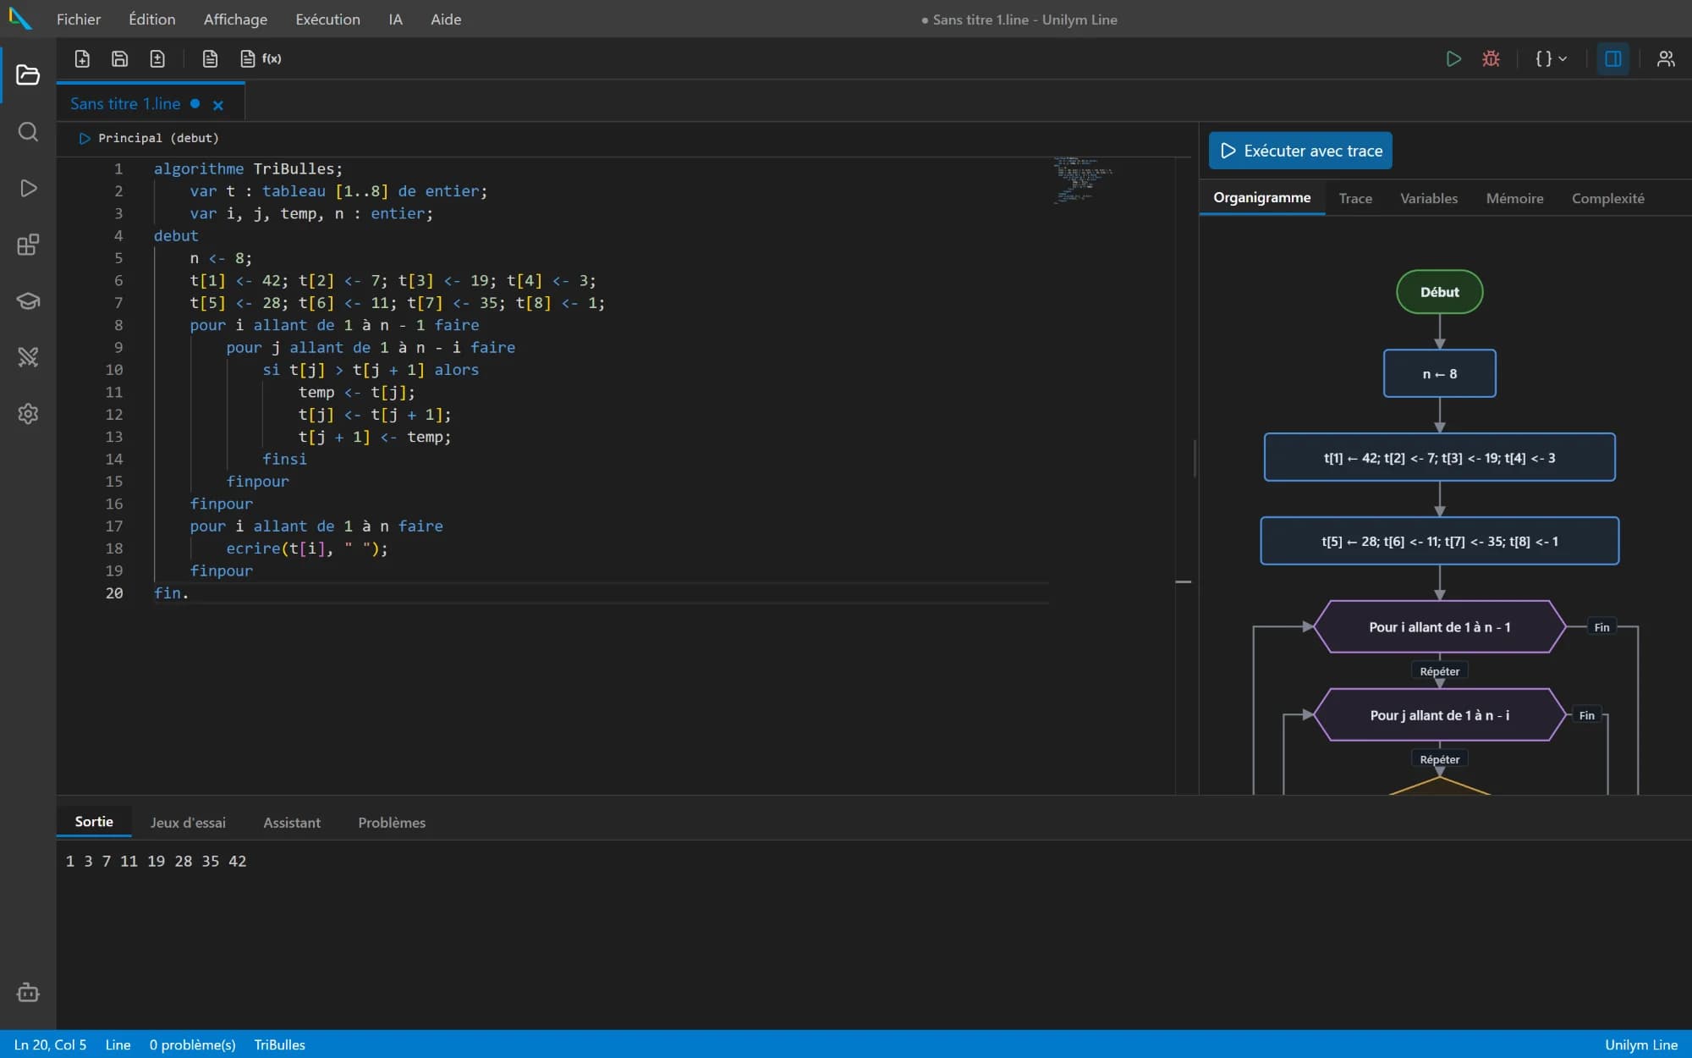Image resolution: width=1692 pixels, height=1058 pixels.
Task: Open the Assistant output tab
Action: (x=292, y=822)
